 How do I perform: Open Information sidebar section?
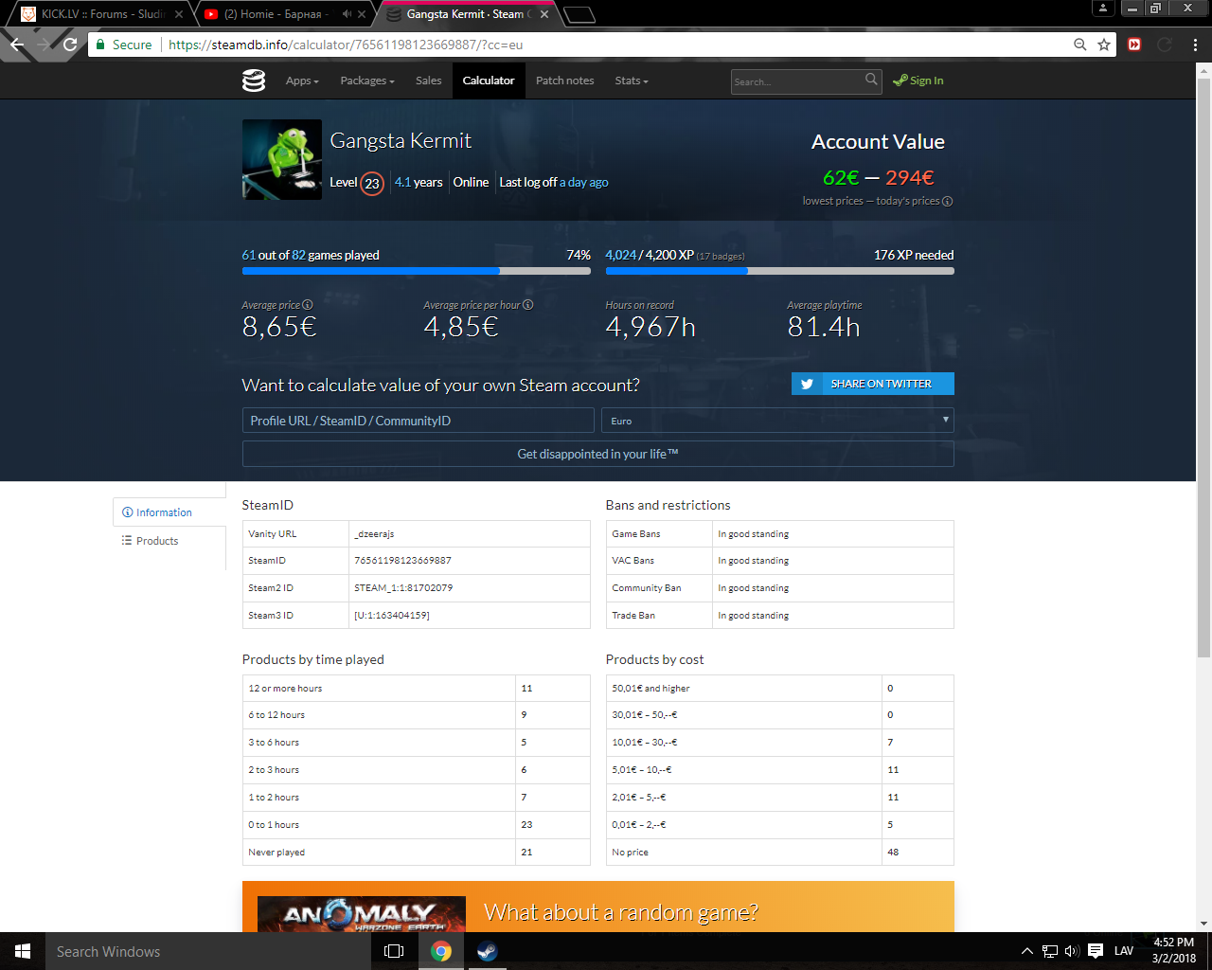pyautogui.click(x=169, y=512)
